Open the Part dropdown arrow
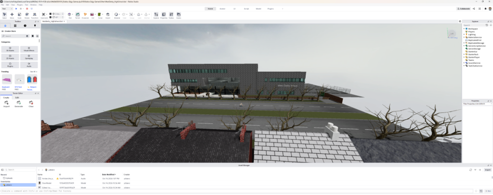The height and width of the screenshot is (195, 493). click(x=72, y=14)
